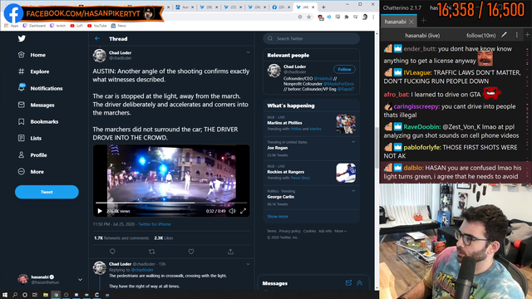The height and width of the screenshot is (299, 532).
Task: Click Chad Loder avatar on main tweet
Action: click(100, 56)
